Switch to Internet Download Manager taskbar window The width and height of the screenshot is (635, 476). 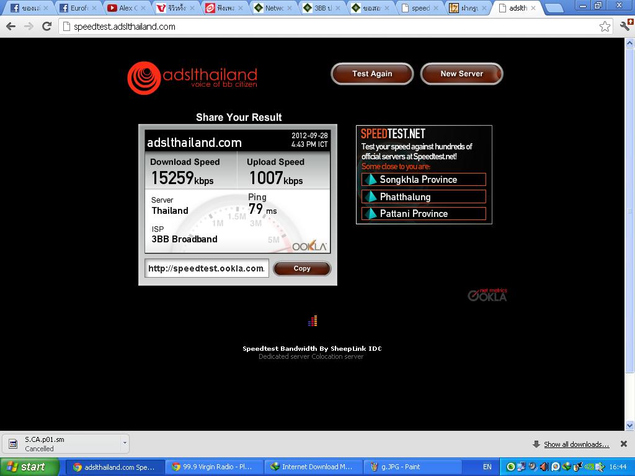point(313,467)
